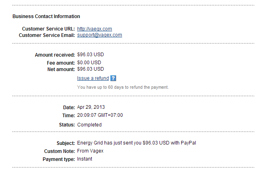Click the Payment type label
268x173 pixels.
[x=59, y=159]
